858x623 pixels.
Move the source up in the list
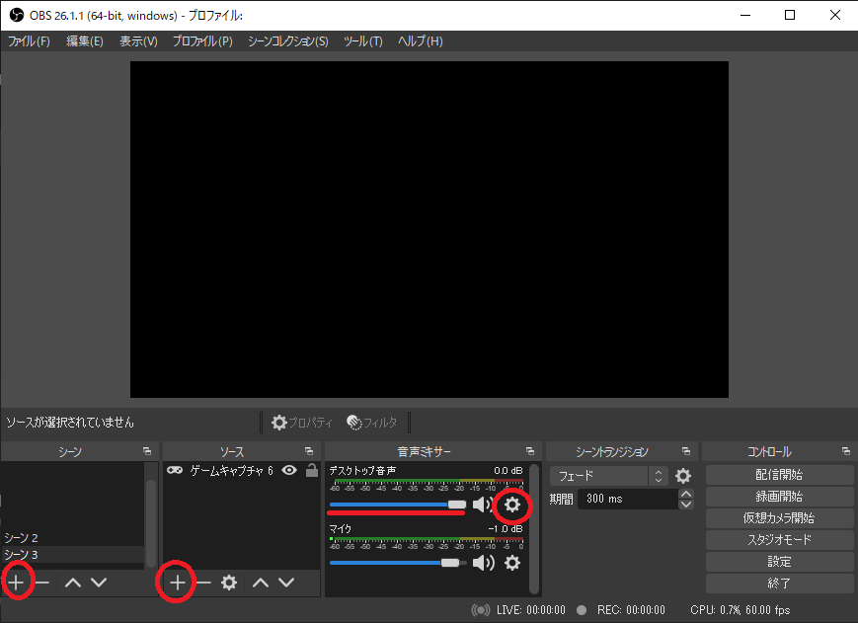click(x=261, y=583)
